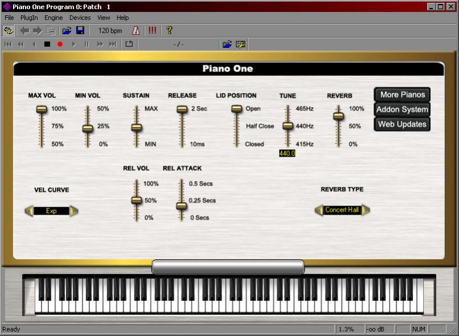Click the REVERB slider knob
Viewport: 459px width, 336px height.
pos(338,116)
